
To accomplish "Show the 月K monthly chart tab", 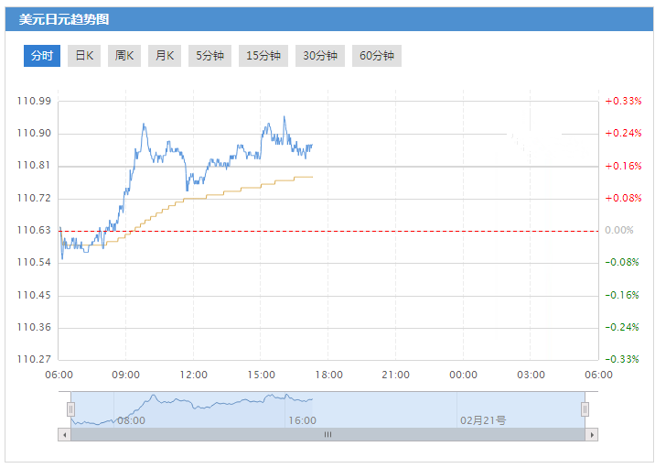I will coord(165,56).
